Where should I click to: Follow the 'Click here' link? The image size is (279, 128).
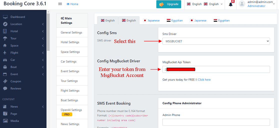click(204, 80)
